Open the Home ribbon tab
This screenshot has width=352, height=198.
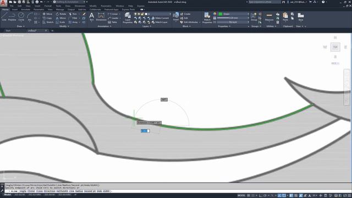point(5,10)
